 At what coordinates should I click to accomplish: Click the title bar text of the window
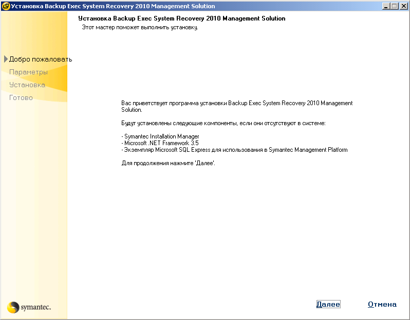click(113, 6)
